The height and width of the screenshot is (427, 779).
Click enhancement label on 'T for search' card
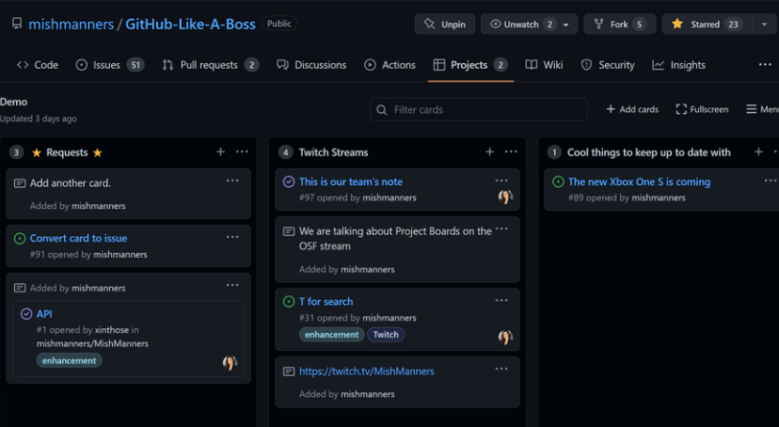[x=332, y=335]
